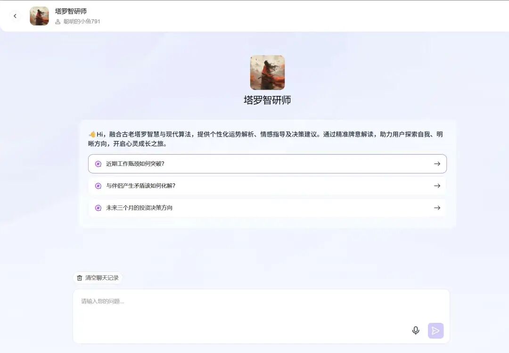Click the tarot avatar image in the header

(39, 16)
